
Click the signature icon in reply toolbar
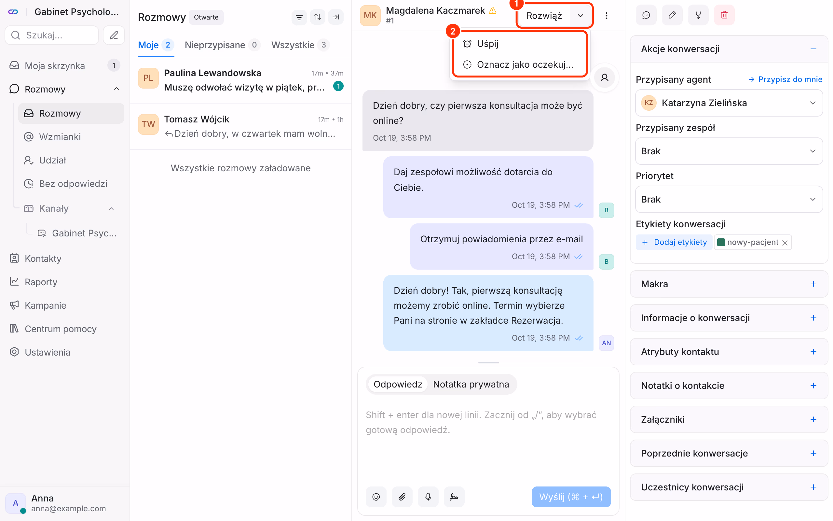coord(454,497)
